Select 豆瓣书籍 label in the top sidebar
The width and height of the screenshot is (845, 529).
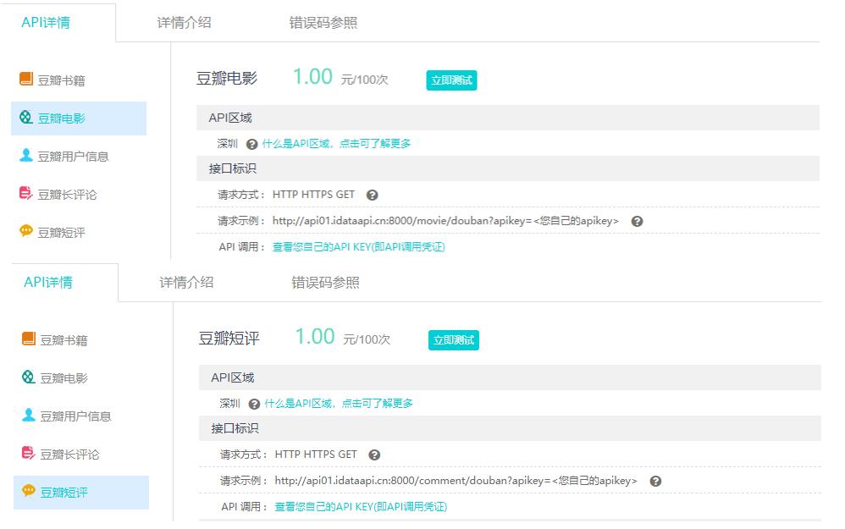[x=62, y=80]
